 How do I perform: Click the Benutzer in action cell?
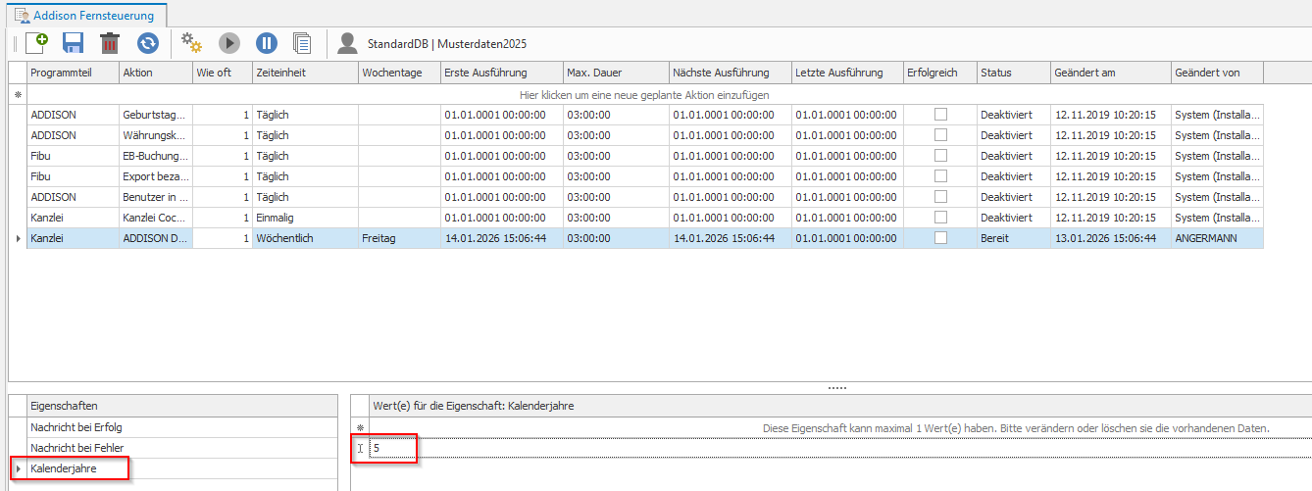pos(155,197)
